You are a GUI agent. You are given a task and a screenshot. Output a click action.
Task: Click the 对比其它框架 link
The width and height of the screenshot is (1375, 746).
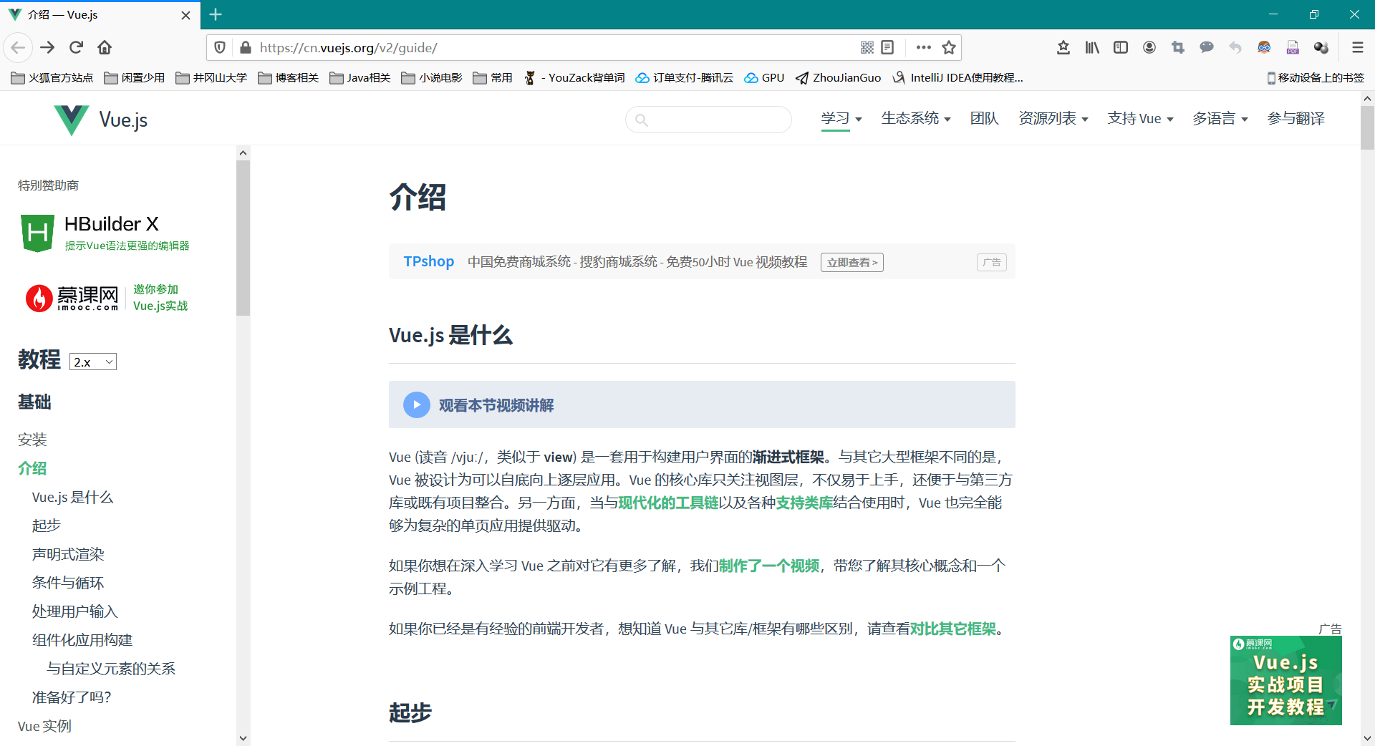point(952,629)
